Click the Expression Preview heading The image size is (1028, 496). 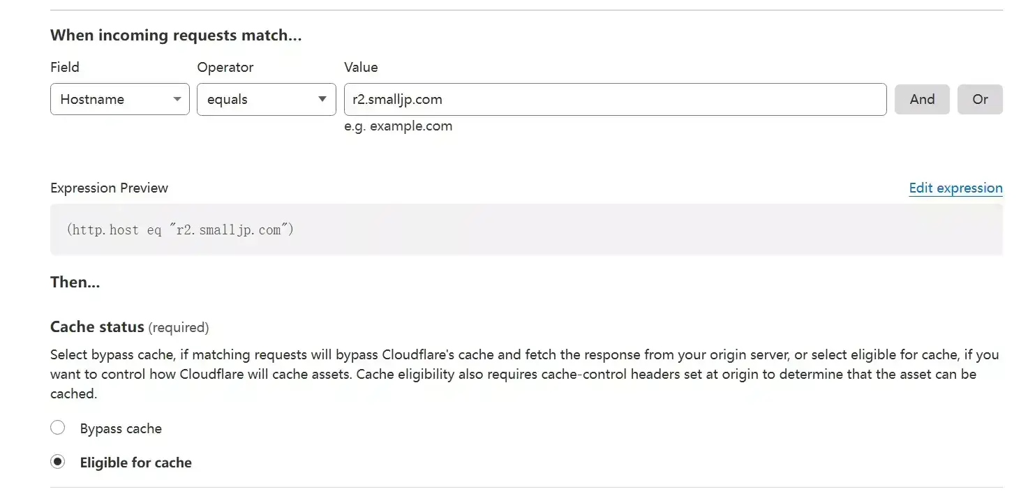pos(110,188)
